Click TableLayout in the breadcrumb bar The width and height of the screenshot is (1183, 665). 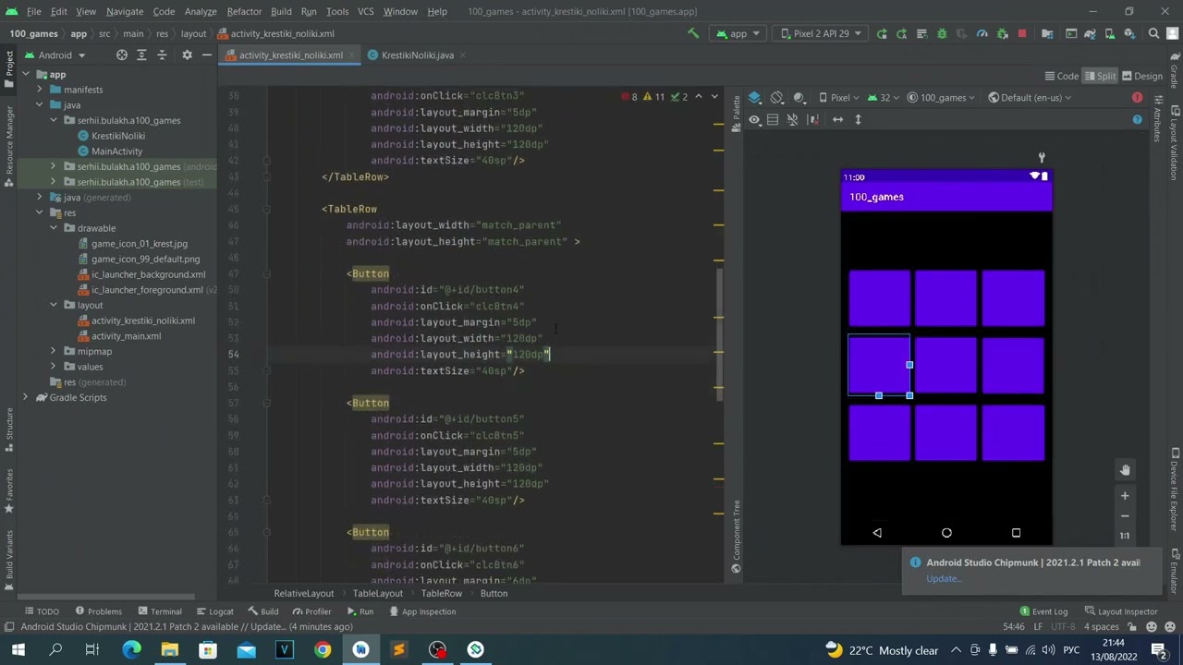[377, 594]
